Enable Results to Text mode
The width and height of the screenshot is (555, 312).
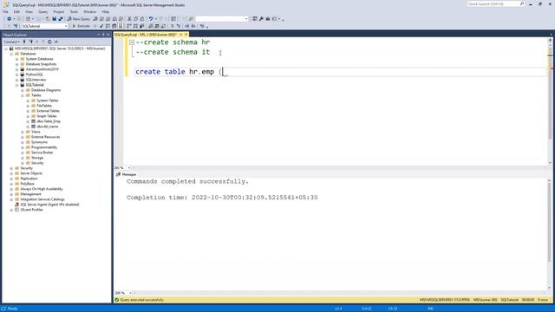click(x=150, y=26)
